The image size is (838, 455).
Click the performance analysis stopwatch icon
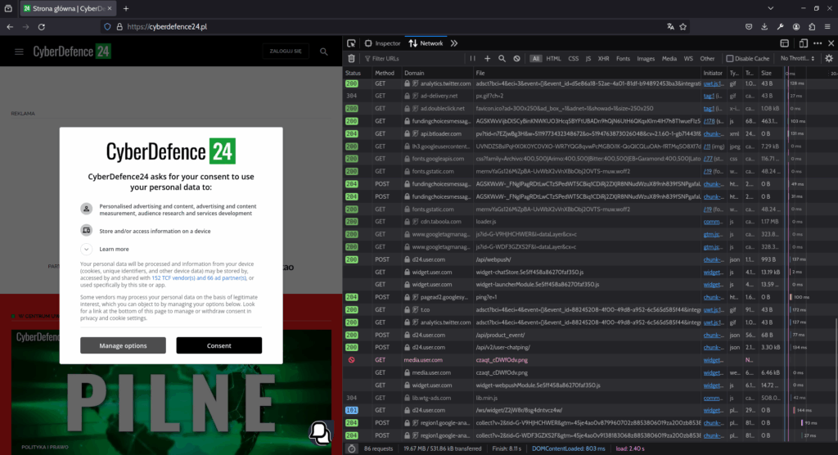[x=351, y=448]
